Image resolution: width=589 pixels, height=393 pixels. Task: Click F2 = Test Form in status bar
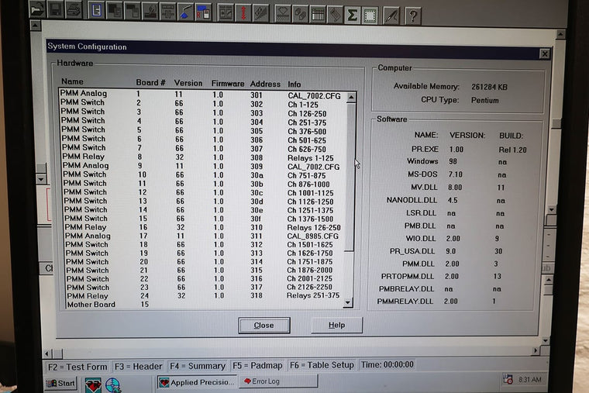[x=77, y=367]
